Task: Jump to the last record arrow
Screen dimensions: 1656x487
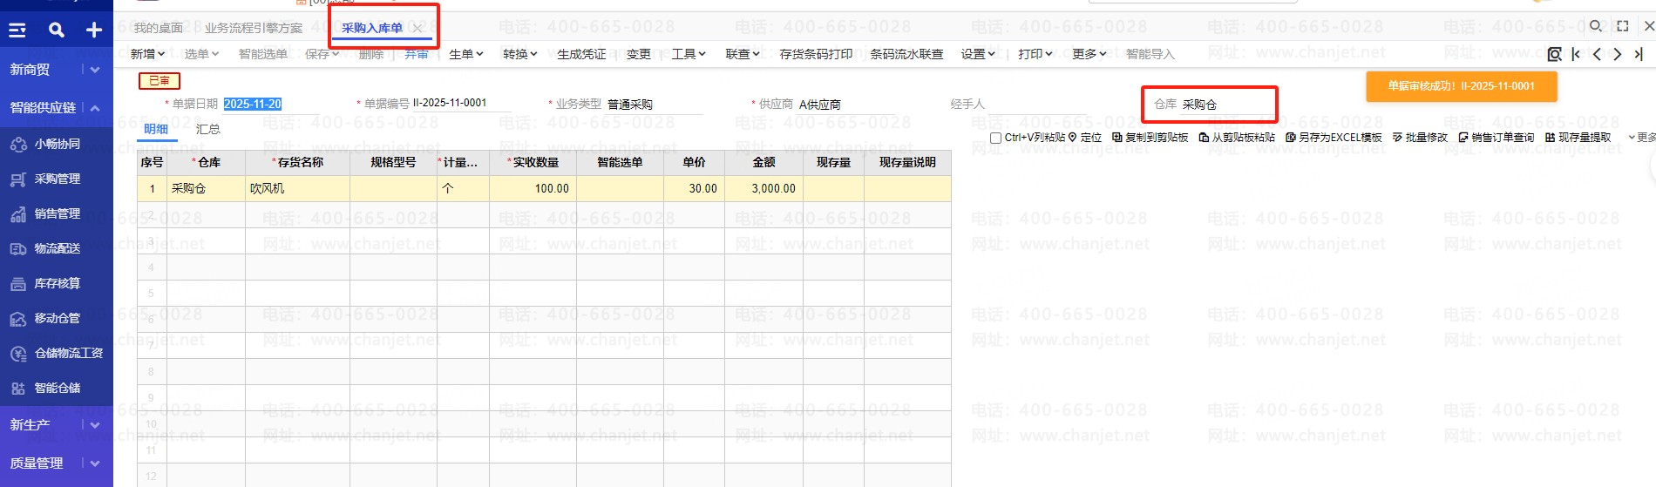Action: [x=1639, y=54]
